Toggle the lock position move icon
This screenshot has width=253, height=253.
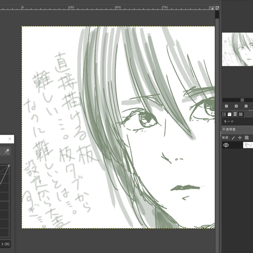[240, 138]
